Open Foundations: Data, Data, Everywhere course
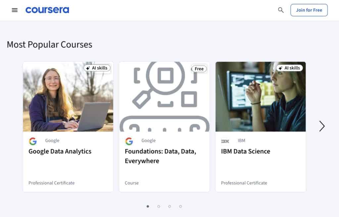Screen dimensions: 339x217 coord(161,156)
